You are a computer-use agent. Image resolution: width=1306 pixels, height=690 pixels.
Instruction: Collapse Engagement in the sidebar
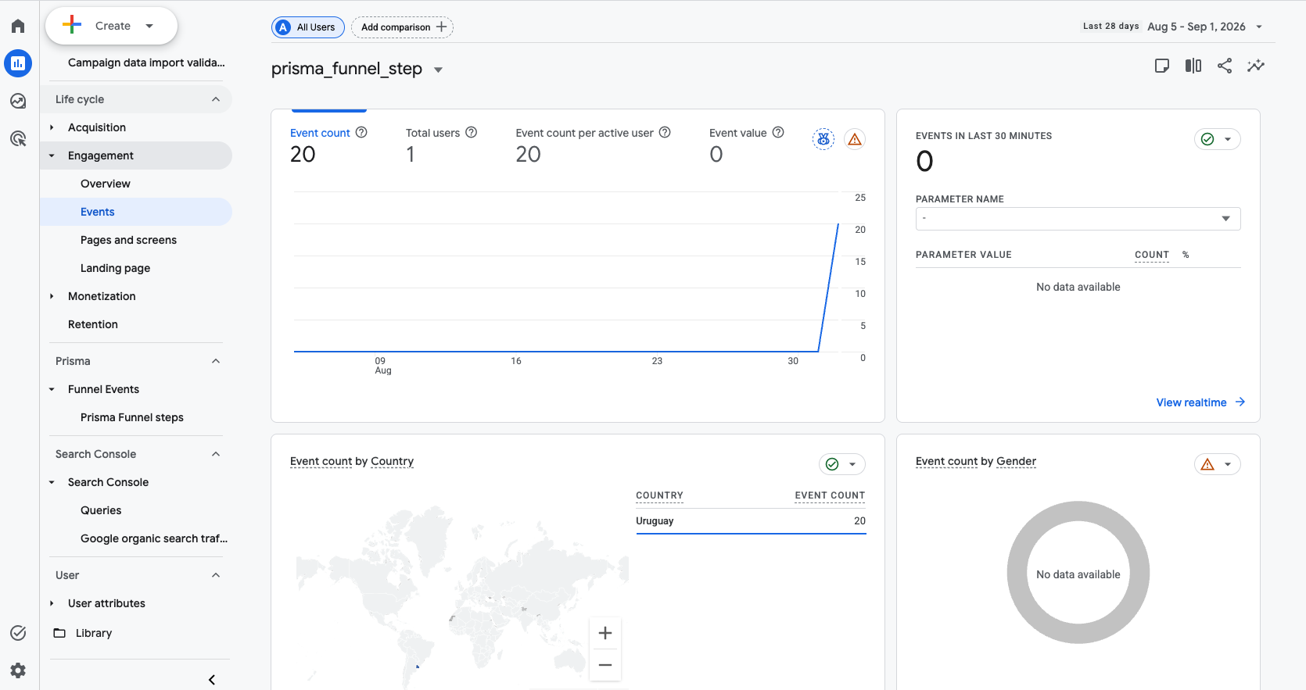[52, 156]
